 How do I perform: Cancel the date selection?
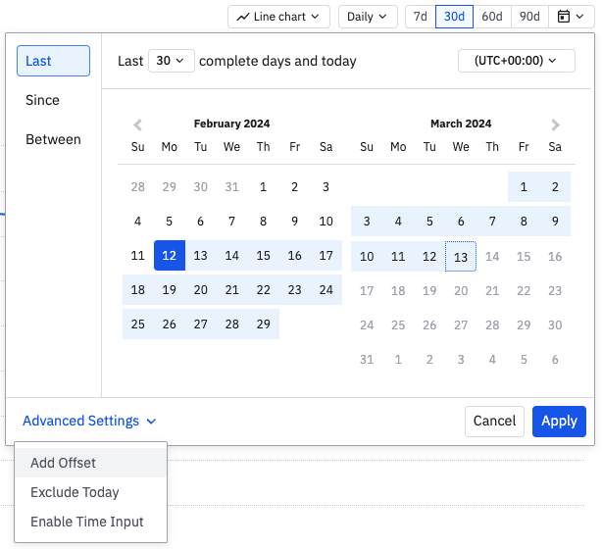494,422
